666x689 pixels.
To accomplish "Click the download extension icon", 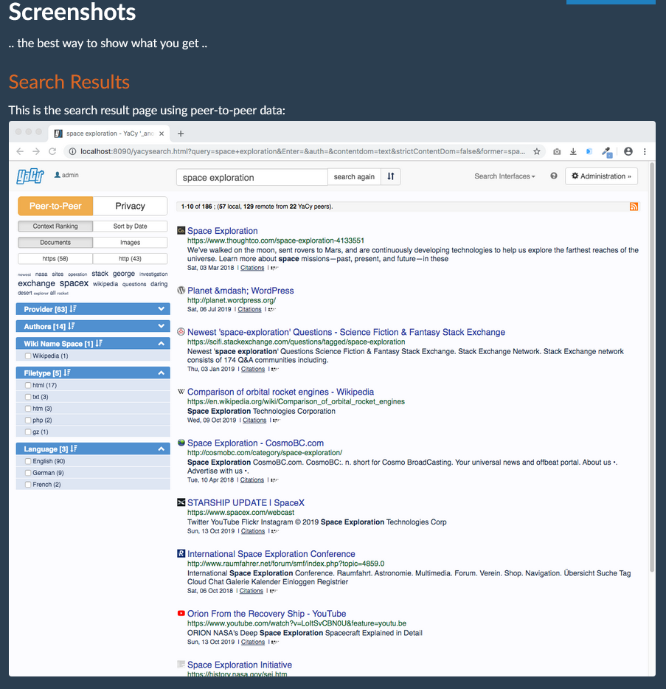I will coord(573,152).
